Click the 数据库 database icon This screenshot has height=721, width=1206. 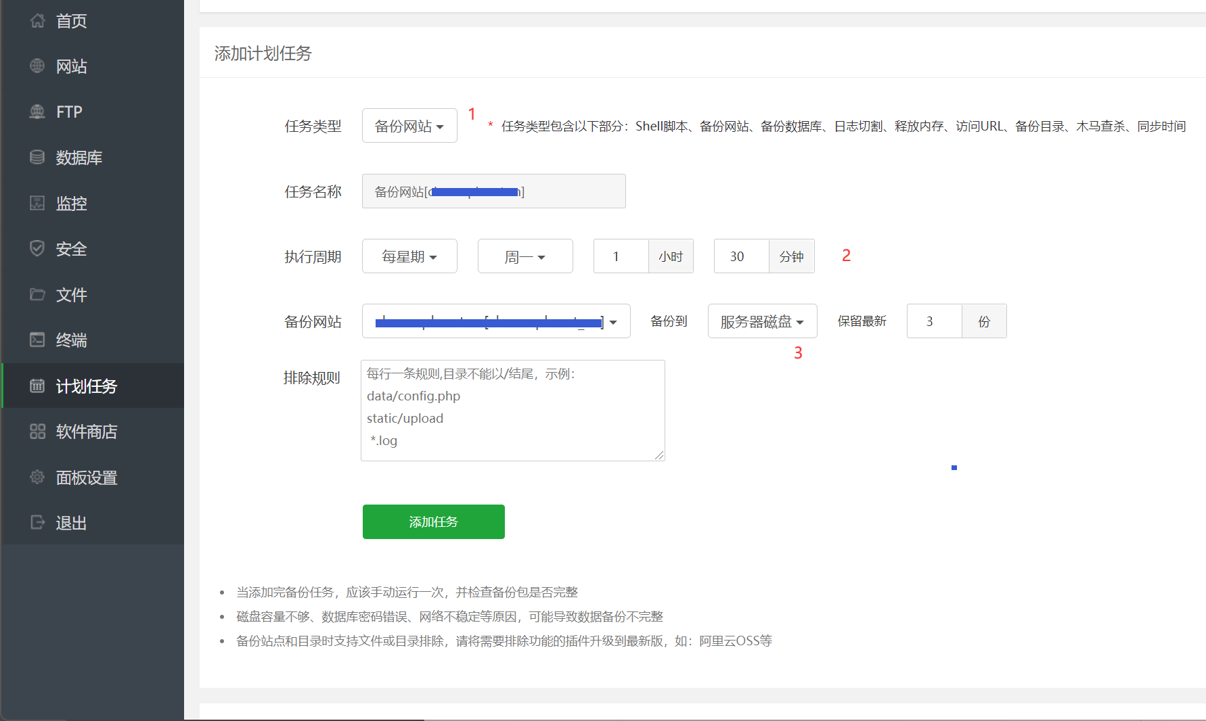pos(79,158)
